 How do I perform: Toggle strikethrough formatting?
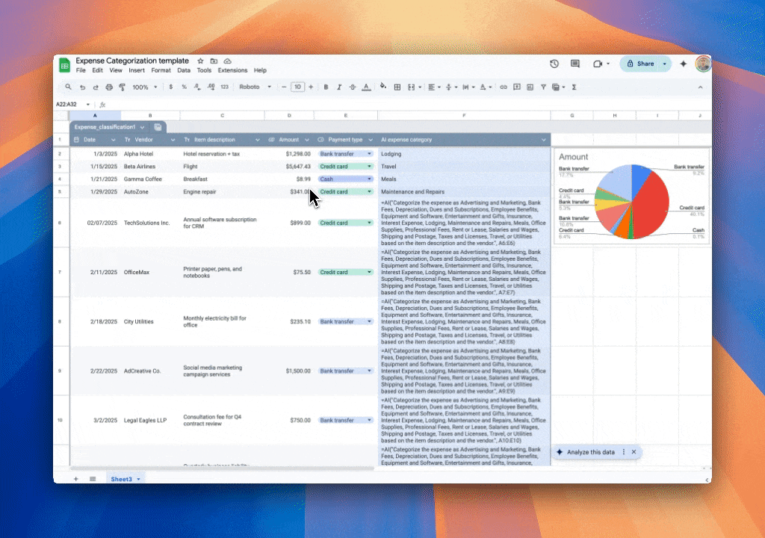tap(353, 87)
